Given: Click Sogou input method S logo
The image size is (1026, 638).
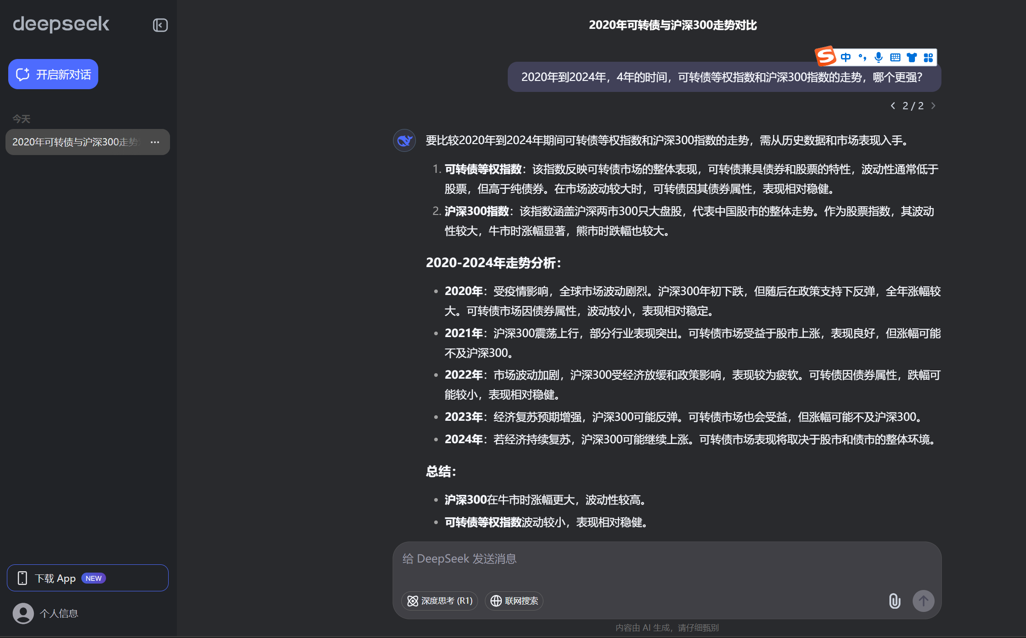Looking at the screenshot, I should [x=826, y=57].
